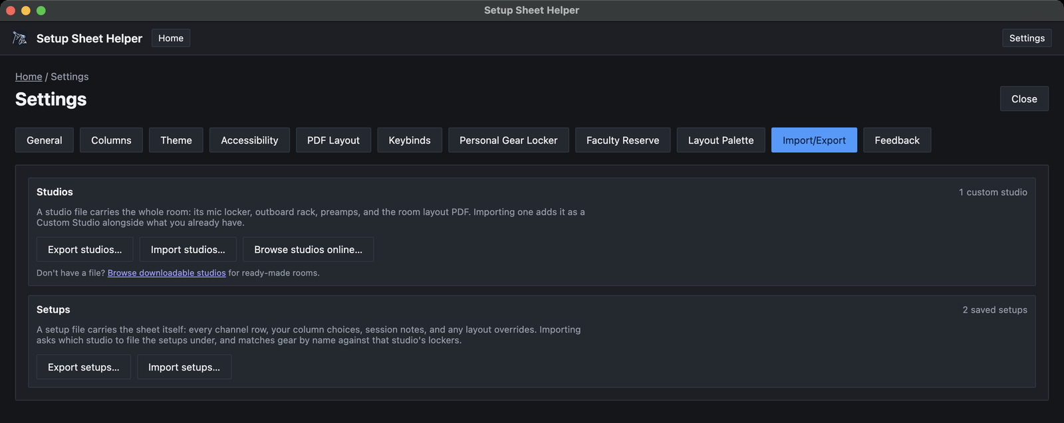Click the '2 saved setups' count text
The height and width of the screenshot is (423, 1064).
click(995, 309)
